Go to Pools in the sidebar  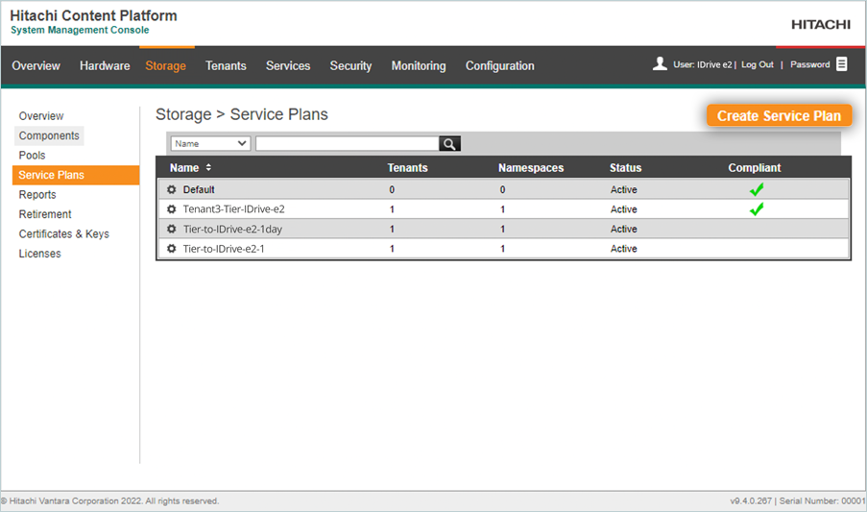(32, 156)
